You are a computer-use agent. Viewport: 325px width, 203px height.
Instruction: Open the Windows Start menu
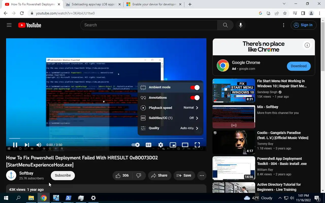[6, 198]
